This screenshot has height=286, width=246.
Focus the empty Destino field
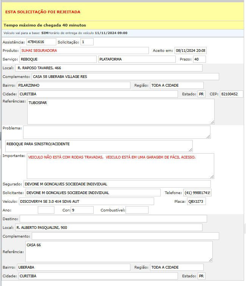click(113, 219)
